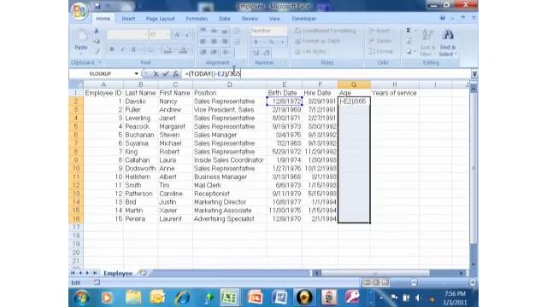Switch to Page Break Preview button
This screenshot has height=307, width=547.
click(x=385, y=282)
